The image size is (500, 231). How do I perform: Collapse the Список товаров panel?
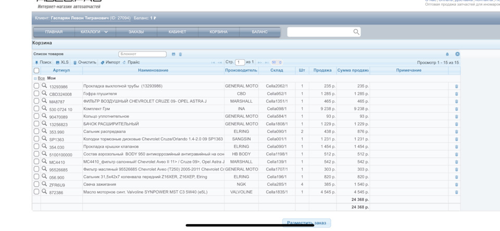click(457, 54)
